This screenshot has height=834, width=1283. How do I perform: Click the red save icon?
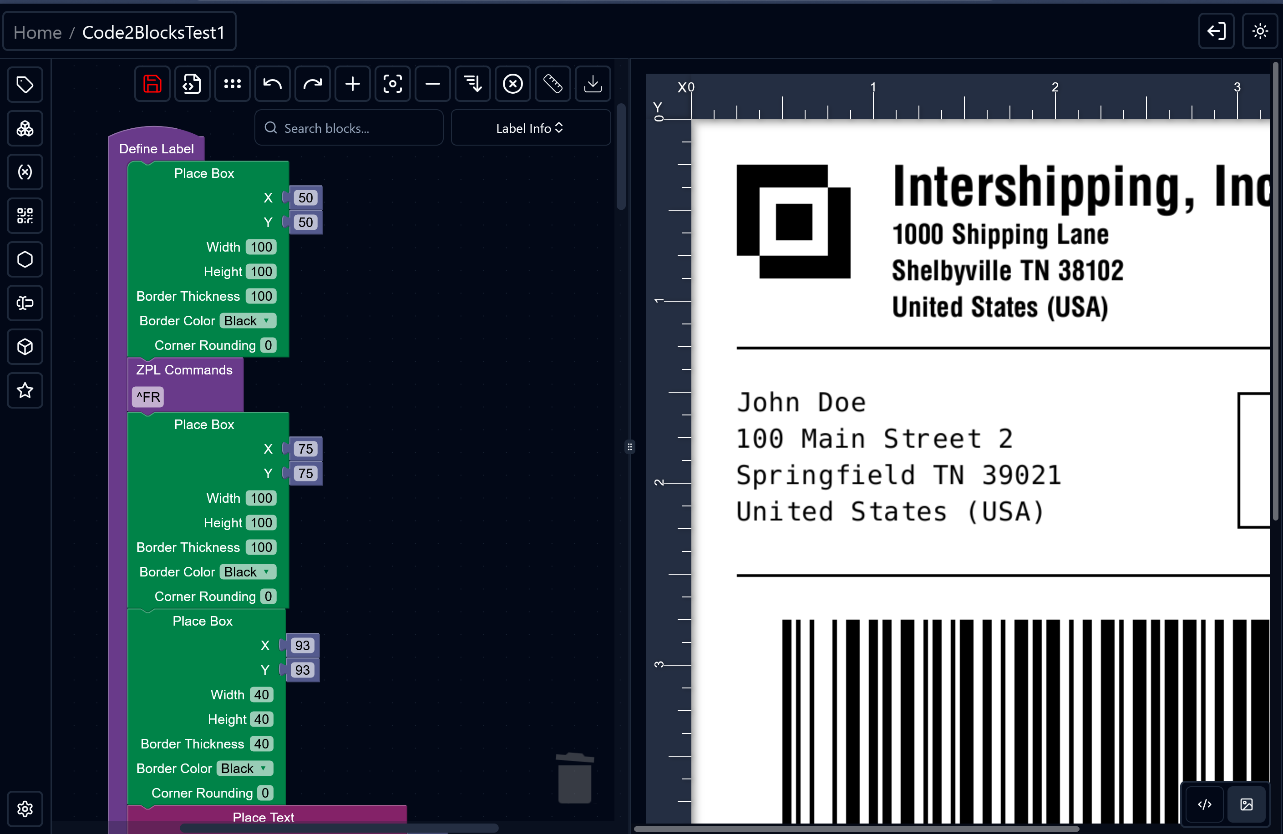152,84
